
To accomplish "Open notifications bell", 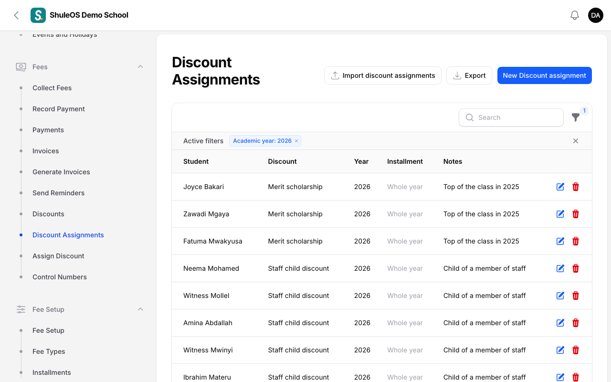I will (x=575, y=15).
